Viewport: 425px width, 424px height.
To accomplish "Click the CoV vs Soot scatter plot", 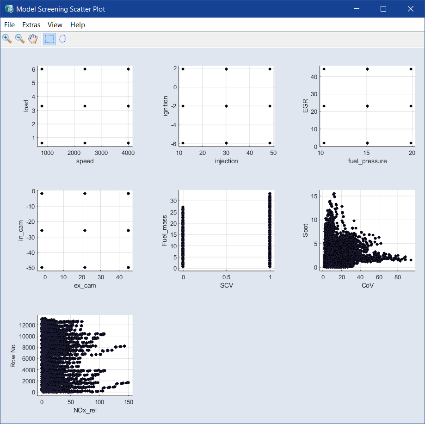I will pos(367,230).
